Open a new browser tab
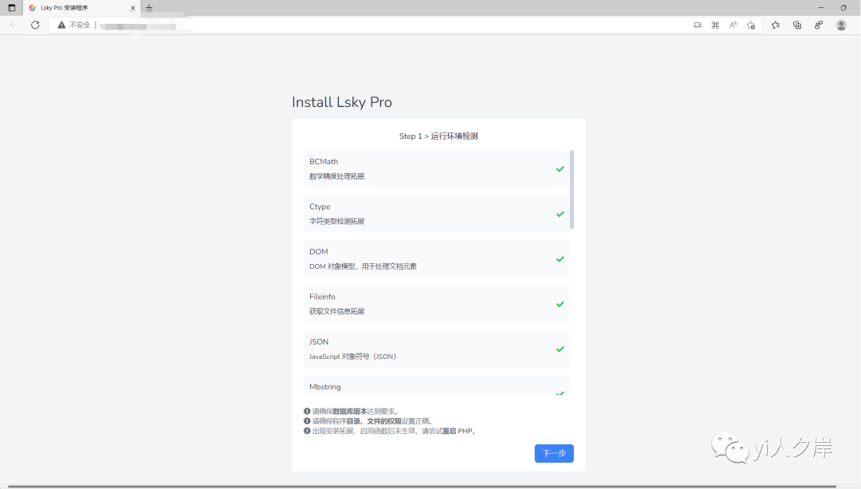The height and width of the screenshot is (489, 861). [x=148, y=8]
